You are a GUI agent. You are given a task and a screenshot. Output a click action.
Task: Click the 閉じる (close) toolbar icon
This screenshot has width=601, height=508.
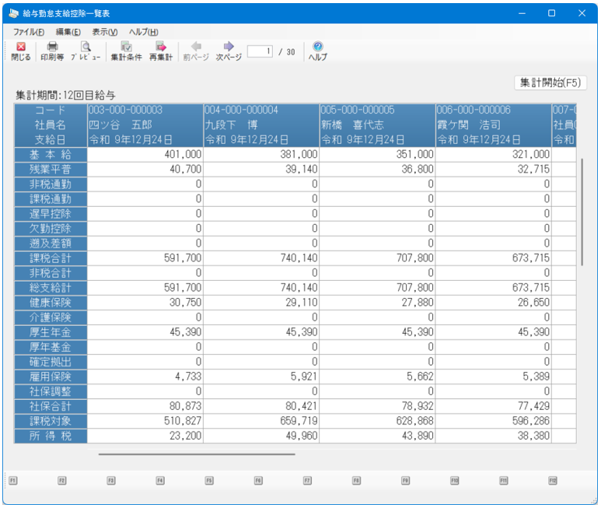[21, 51]
